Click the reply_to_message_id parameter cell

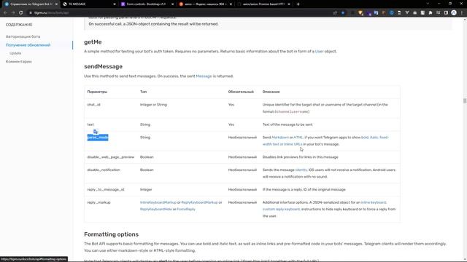106,189
